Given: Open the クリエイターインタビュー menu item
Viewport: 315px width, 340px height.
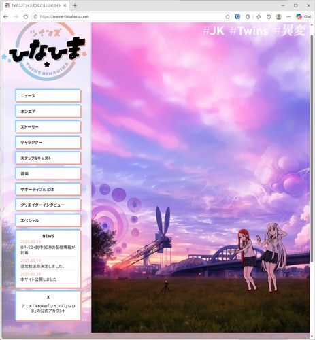Looking at the screenshot, I should [x=48, y=205].
